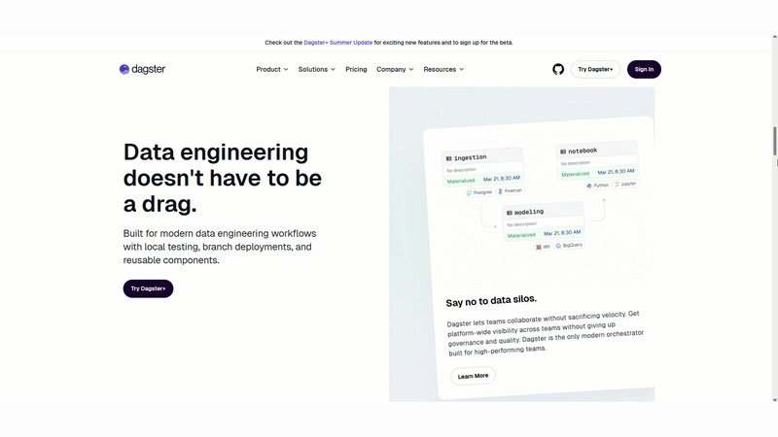Expand the Solutions menu chevron
Viewport: 778px width, 437px height.
click(333, 69)
